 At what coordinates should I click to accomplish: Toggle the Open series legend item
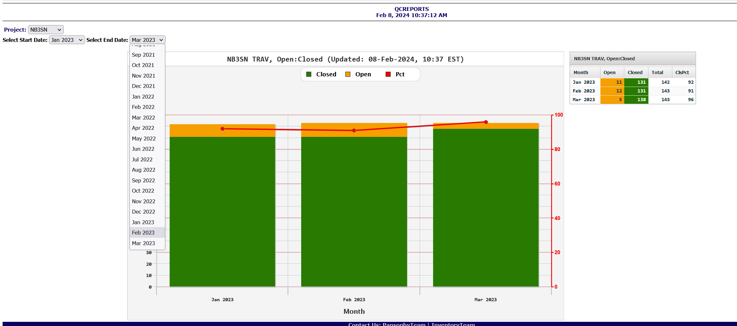tap(363, 74)
